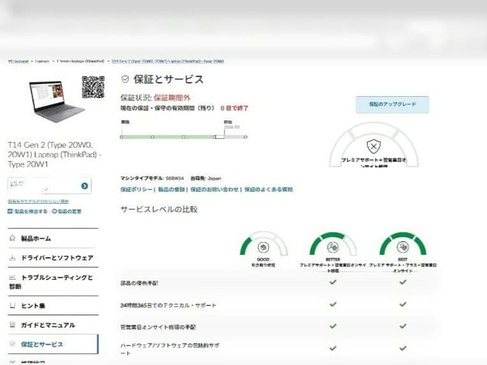Image resolution: width=487 pixels, height=365 pixels.
Task: Open the 保証のお問い合わせ link
Action: tap(214, 189)
